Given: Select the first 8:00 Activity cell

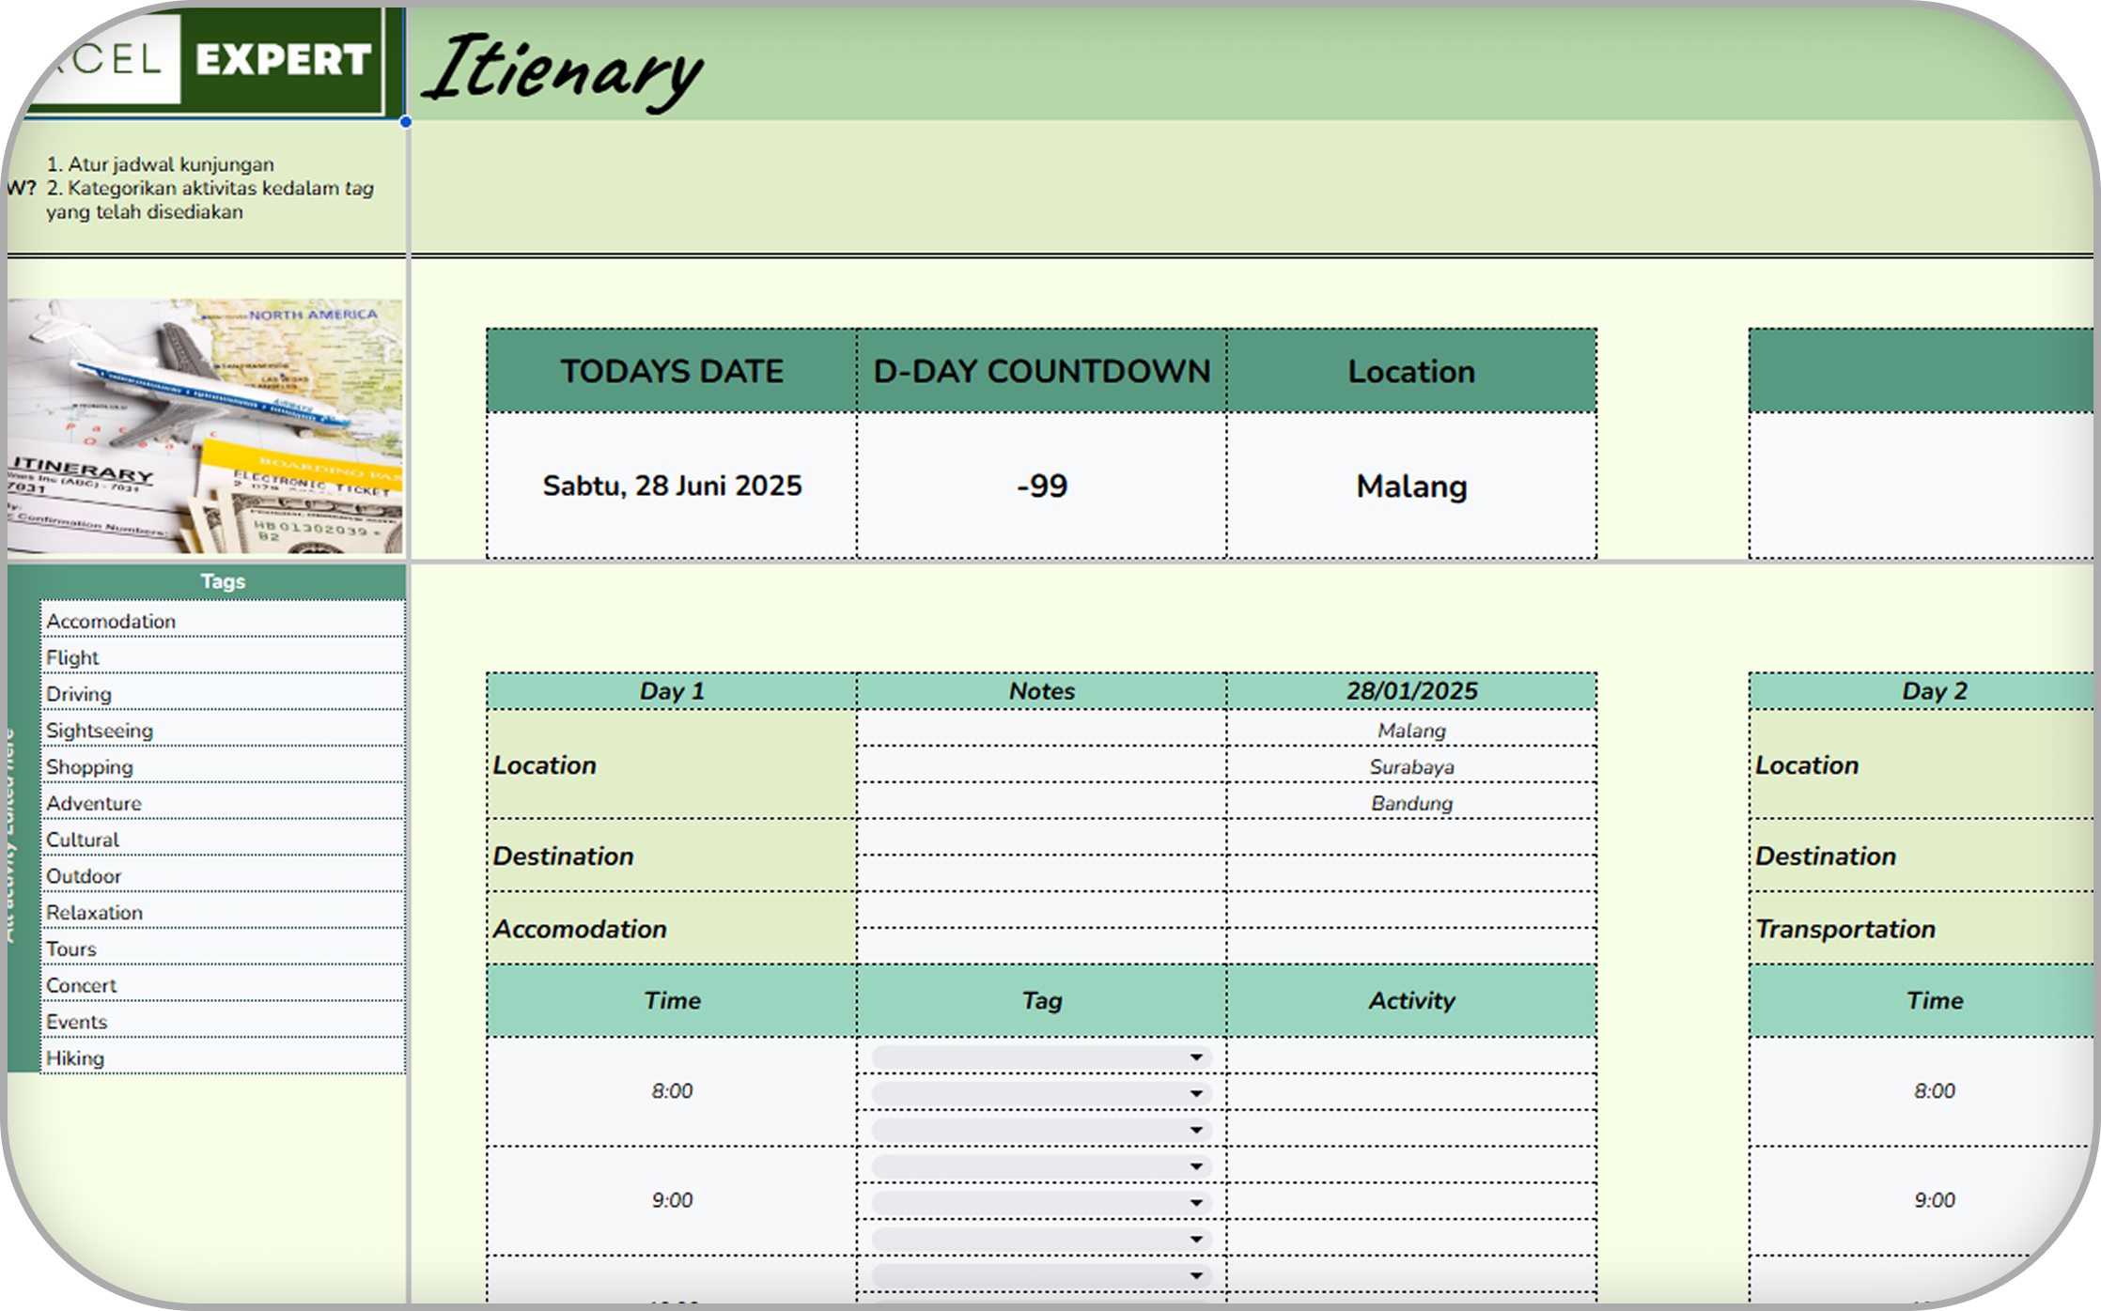Looking at the screenshot, I should (1410, 1057).
